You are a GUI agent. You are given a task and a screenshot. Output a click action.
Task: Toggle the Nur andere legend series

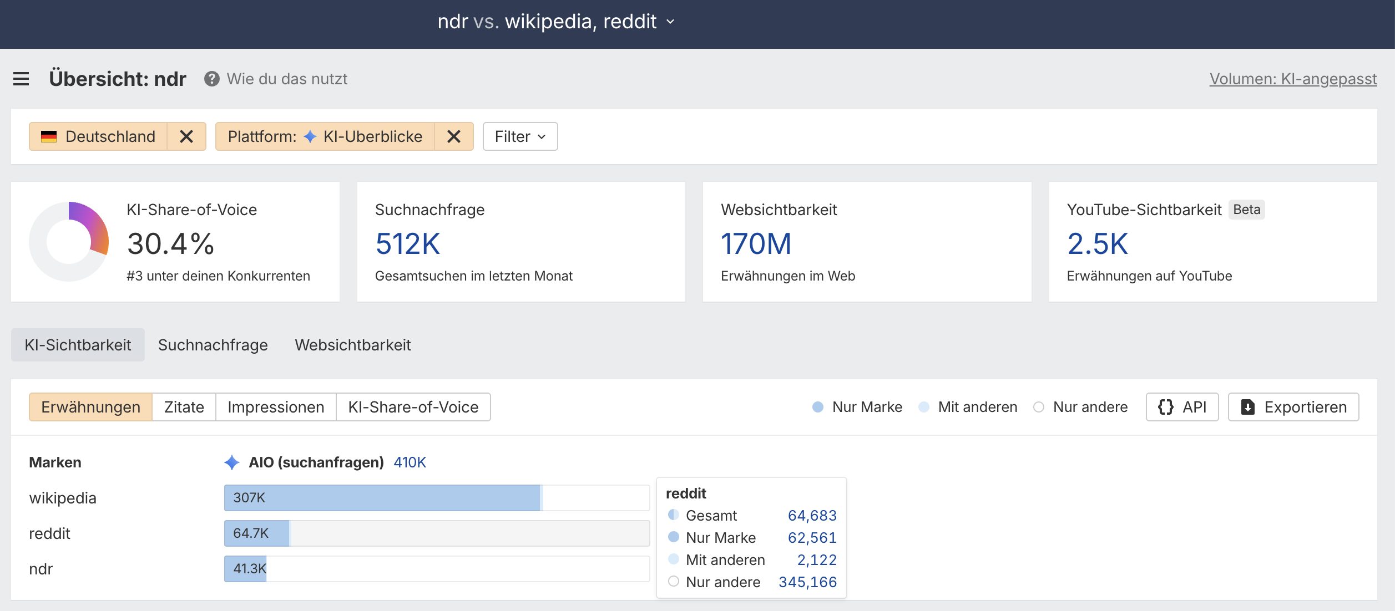1080,407
